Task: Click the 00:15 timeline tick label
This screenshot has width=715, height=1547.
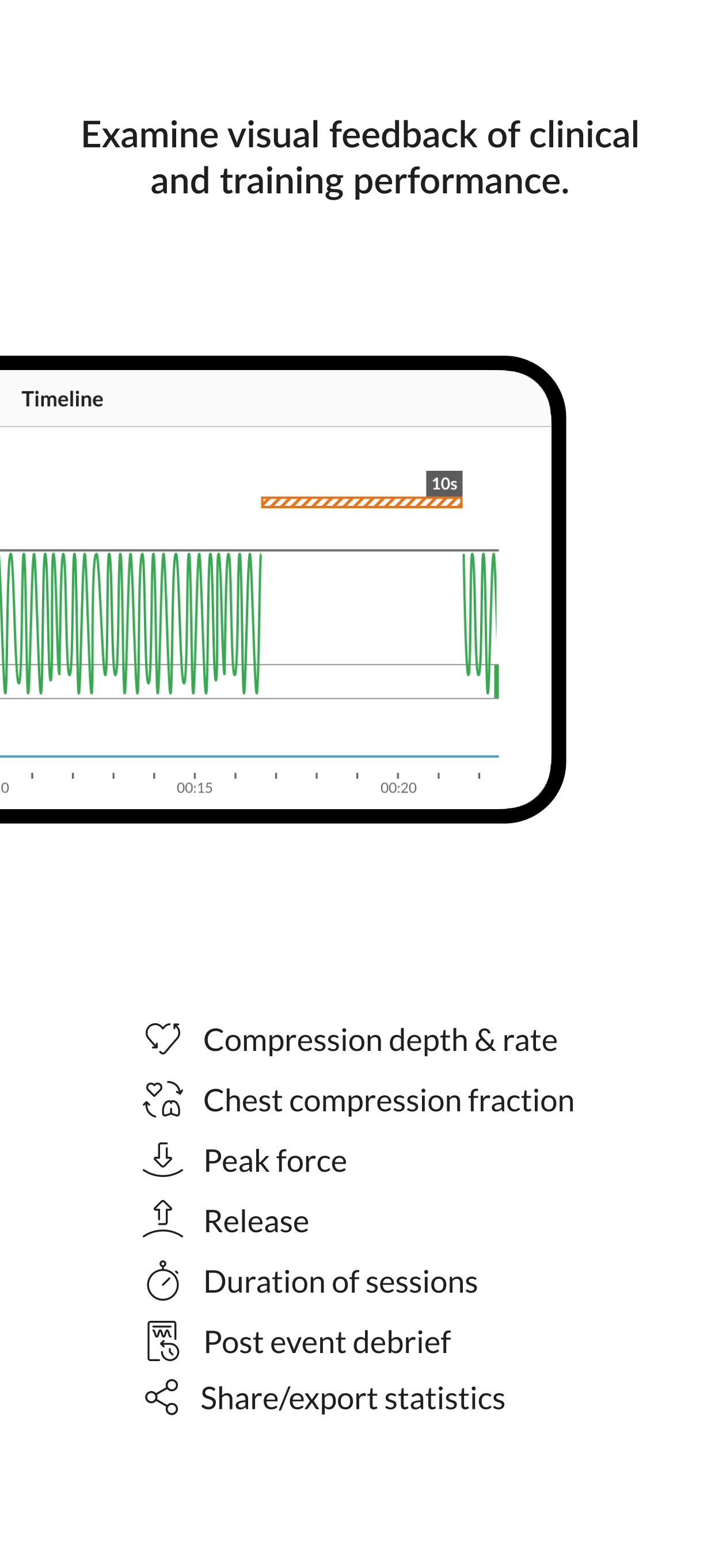Action: click(x=194, y=787)
